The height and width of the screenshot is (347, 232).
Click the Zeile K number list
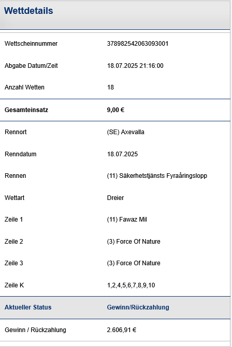(x=131, y=285)
